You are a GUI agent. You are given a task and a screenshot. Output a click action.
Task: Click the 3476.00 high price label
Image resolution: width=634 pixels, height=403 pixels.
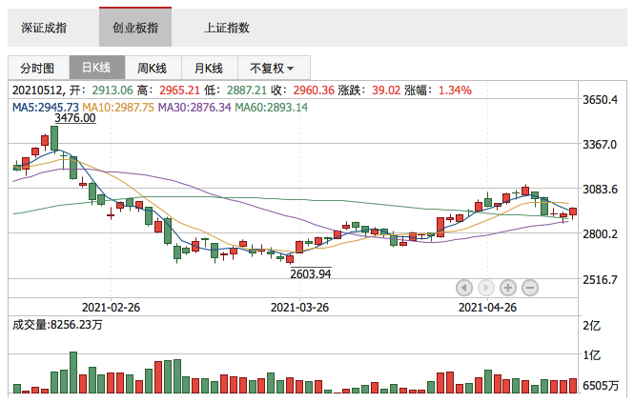(x=75, y=117)
